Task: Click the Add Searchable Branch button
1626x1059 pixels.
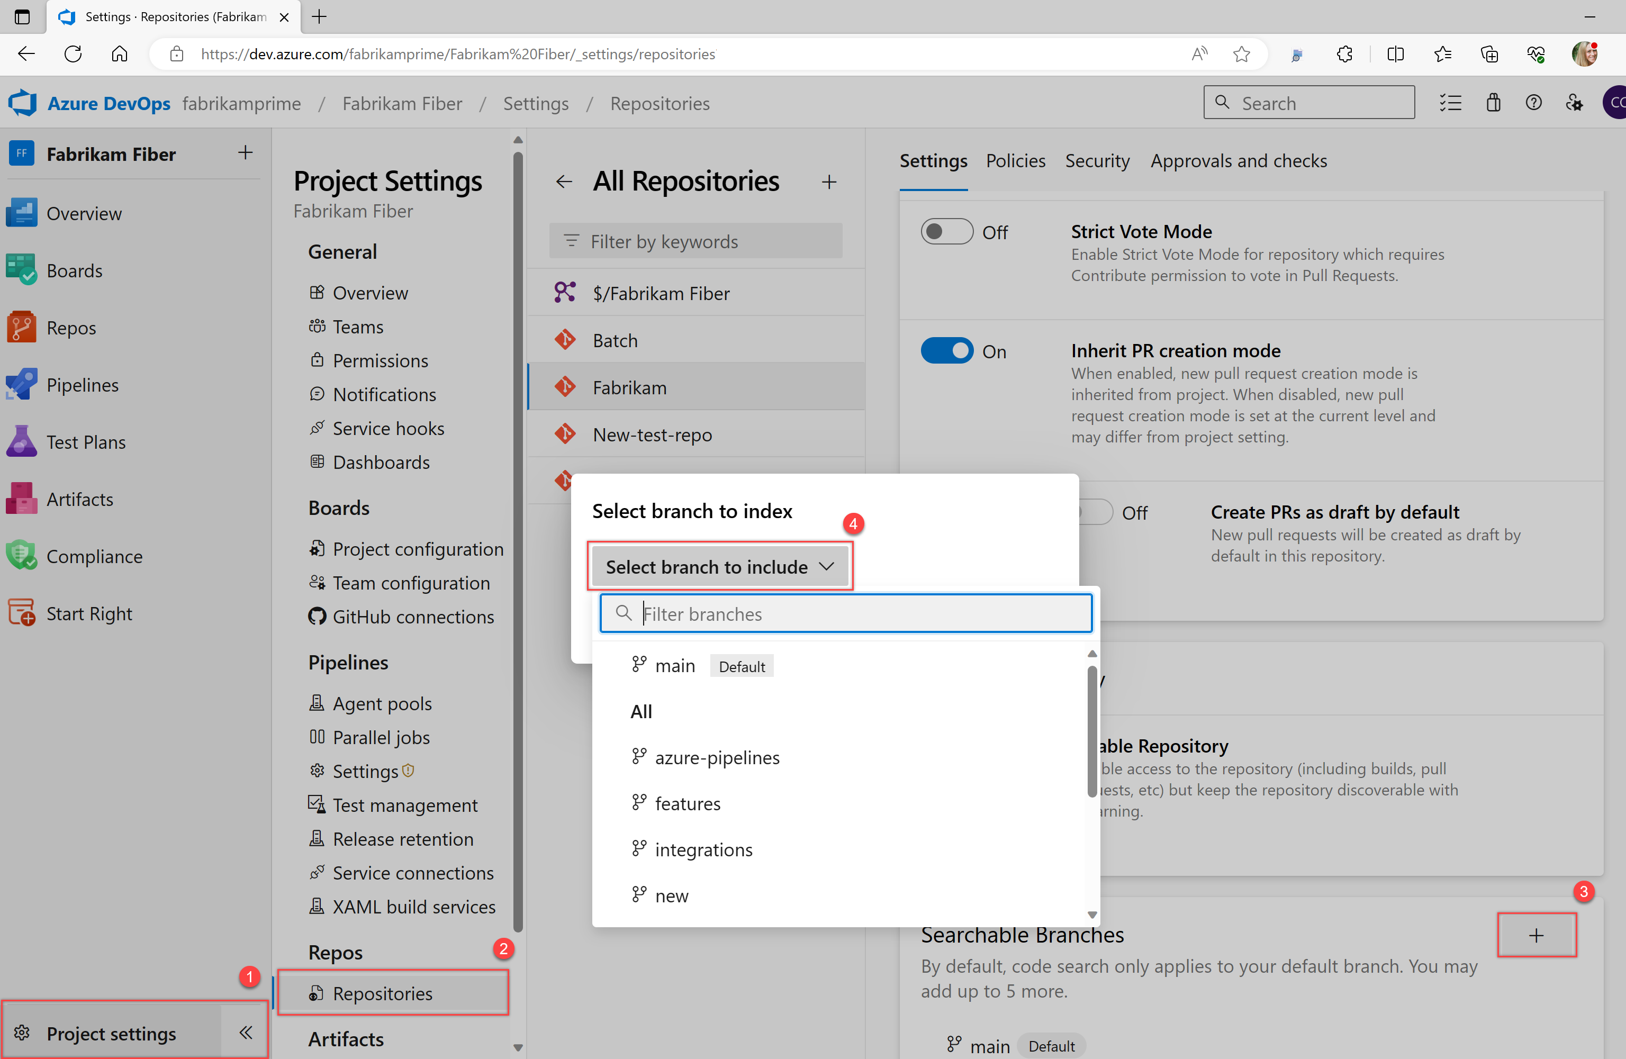Action: (x=1536, y=935)
